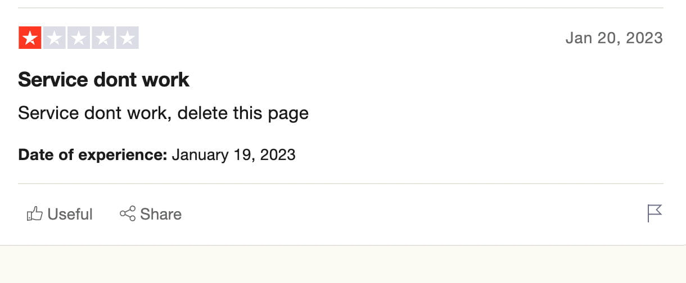
Task: Click the beige area below the review card
Action: [343, 265]
